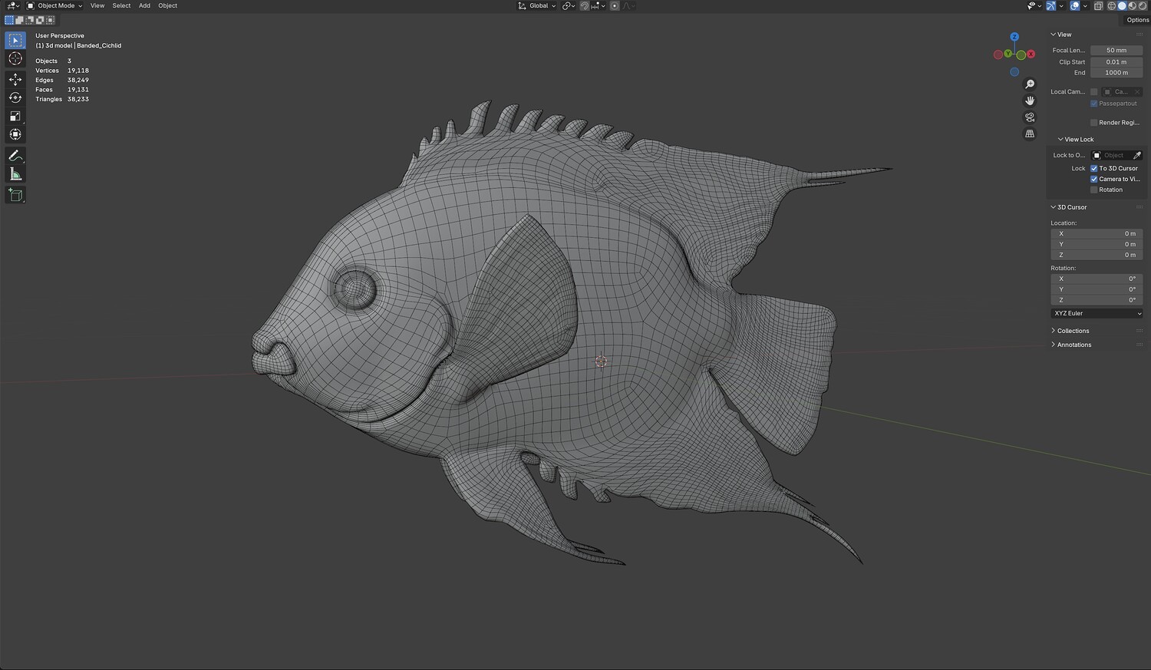
Task: Switch to wireframe viewport shading
Action: [1112, 5]
